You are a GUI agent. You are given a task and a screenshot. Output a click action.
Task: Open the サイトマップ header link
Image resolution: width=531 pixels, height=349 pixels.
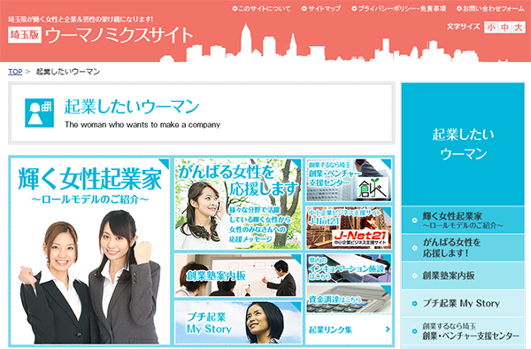pos(321,9)
